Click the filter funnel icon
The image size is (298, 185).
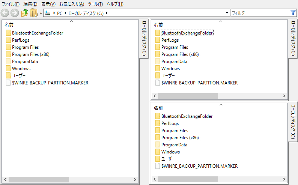[x=293, y=13]
